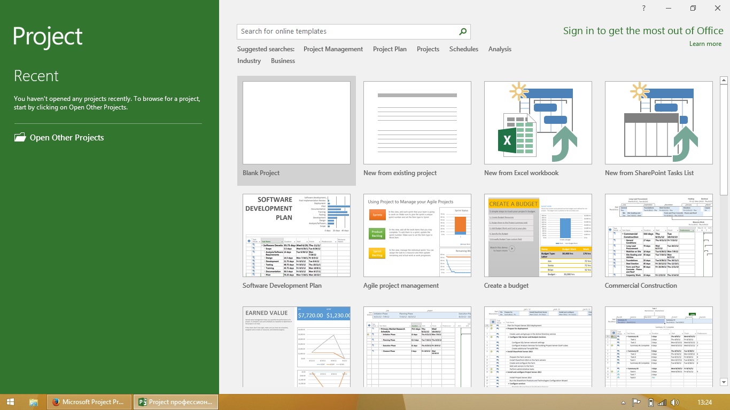Open the volume control in system tray
This screenshot has width=730, height=410.
coord(674,402)
